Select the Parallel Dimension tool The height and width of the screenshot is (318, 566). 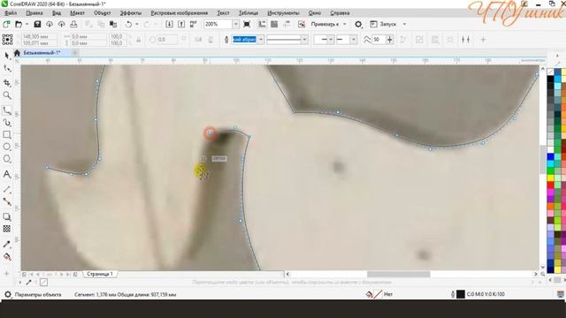[6, 189]
